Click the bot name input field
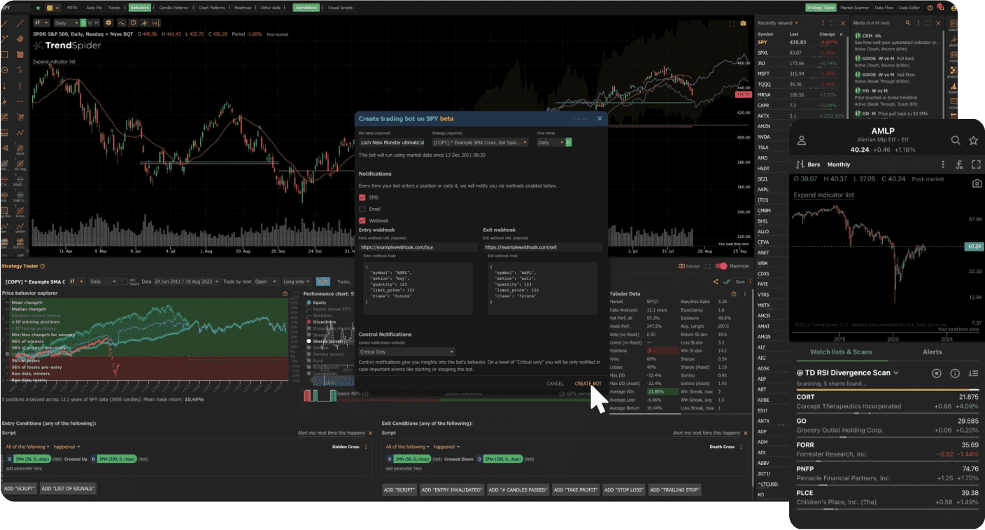 coord(392,142)
